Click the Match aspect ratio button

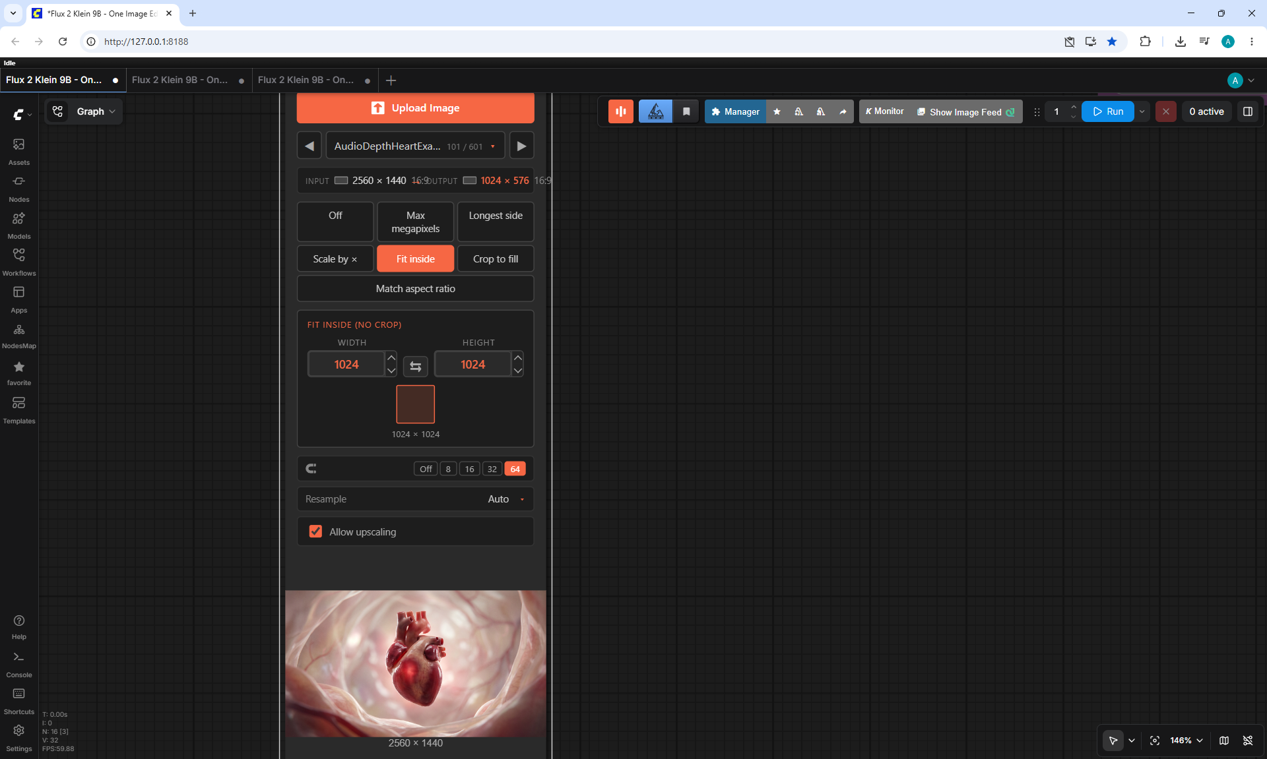(416, 289)
